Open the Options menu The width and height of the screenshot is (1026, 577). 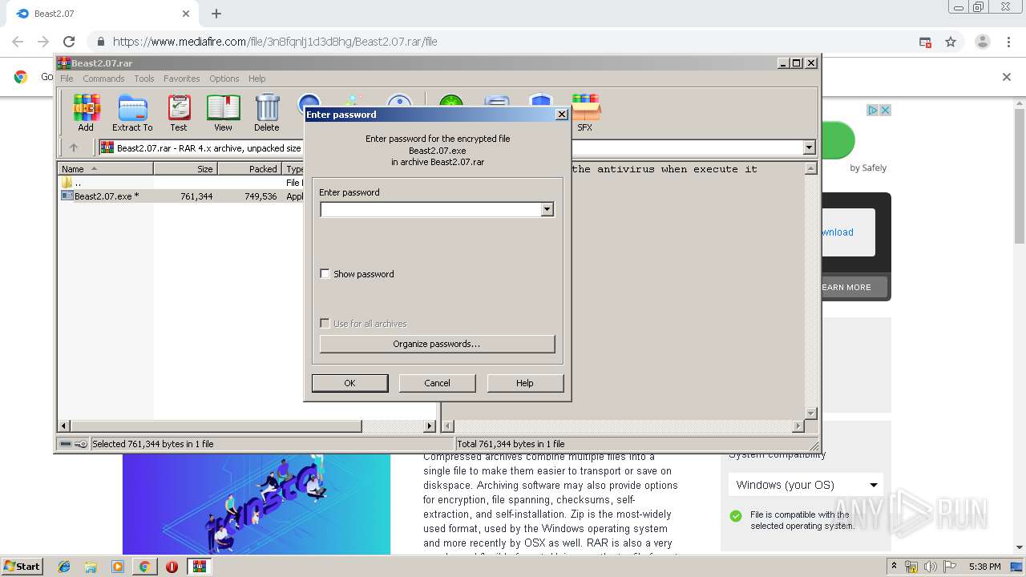click(x=224, y=79)
